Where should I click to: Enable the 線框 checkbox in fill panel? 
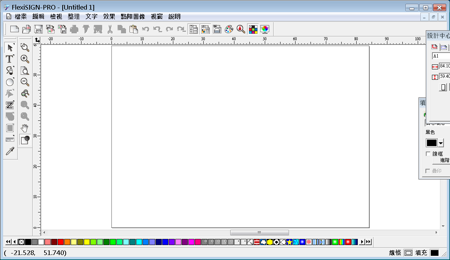(x=428, y=154)
